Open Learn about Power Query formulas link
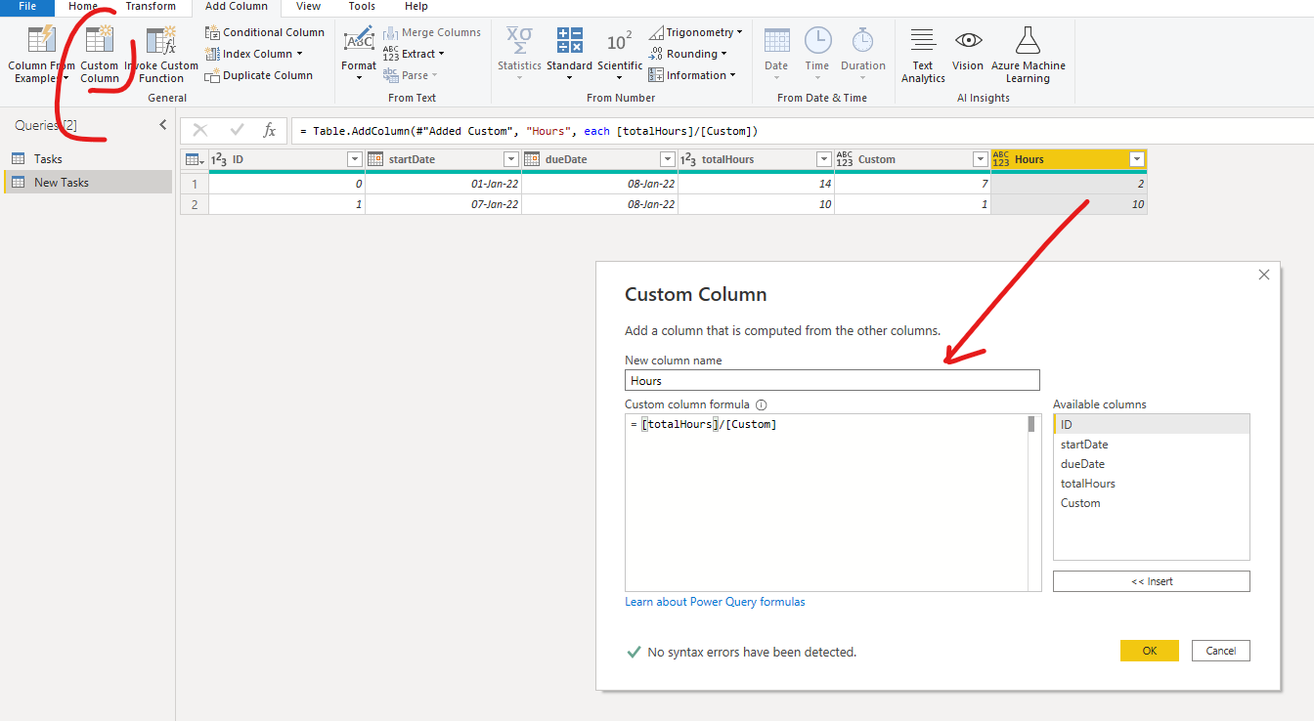Viewport: 1314px width, 721px height. [715, 602]
